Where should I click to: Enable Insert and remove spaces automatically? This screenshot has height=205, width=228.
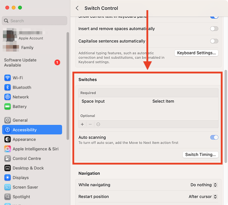[x=214, y=29]
